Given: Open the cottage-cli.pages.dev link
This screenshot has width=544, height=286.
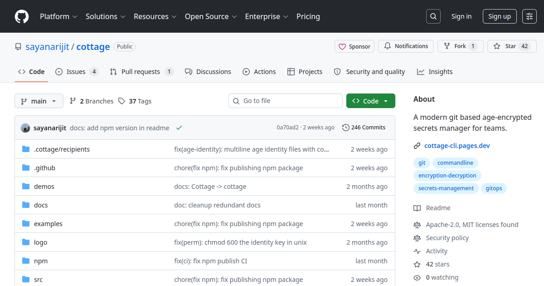Looking at the screenshot, I should pos(457,146).
